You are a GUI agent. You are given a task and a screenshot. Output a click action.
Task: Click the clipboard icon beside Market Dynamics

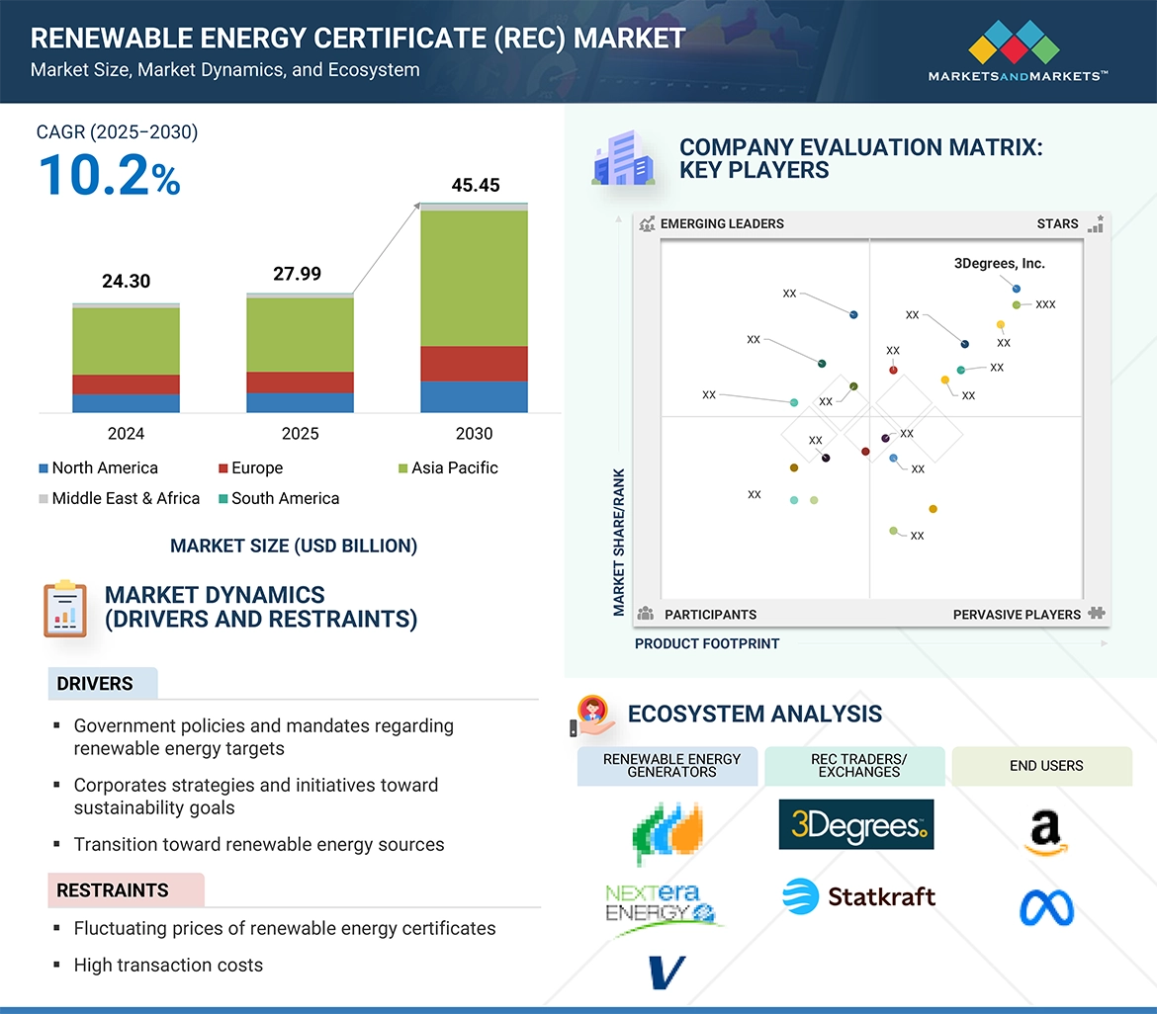coord(65,608)
